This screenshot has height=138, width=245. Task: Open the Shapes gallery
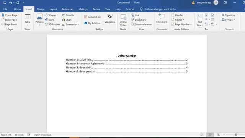[51, 15]
